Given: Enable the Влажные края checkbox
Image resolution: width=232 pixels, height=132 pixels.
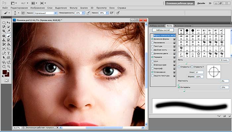Looking at the screenshot, I should 152,65.
